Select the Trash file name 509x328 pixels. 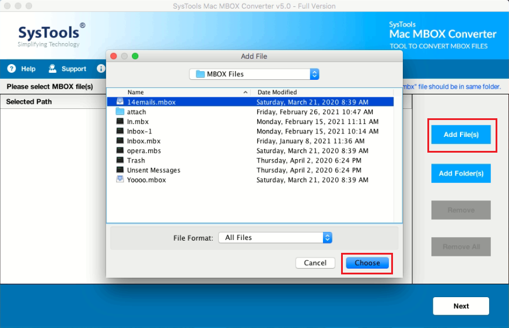(x=136, y=161)
